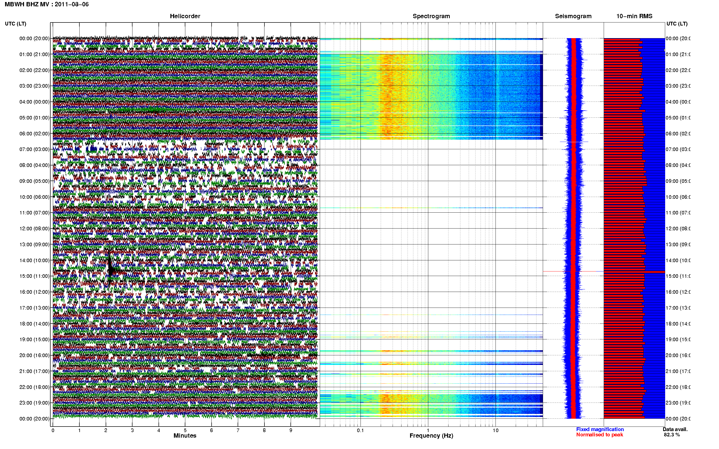Click the '11:00 (07:00)' left time label

[34, 213]
